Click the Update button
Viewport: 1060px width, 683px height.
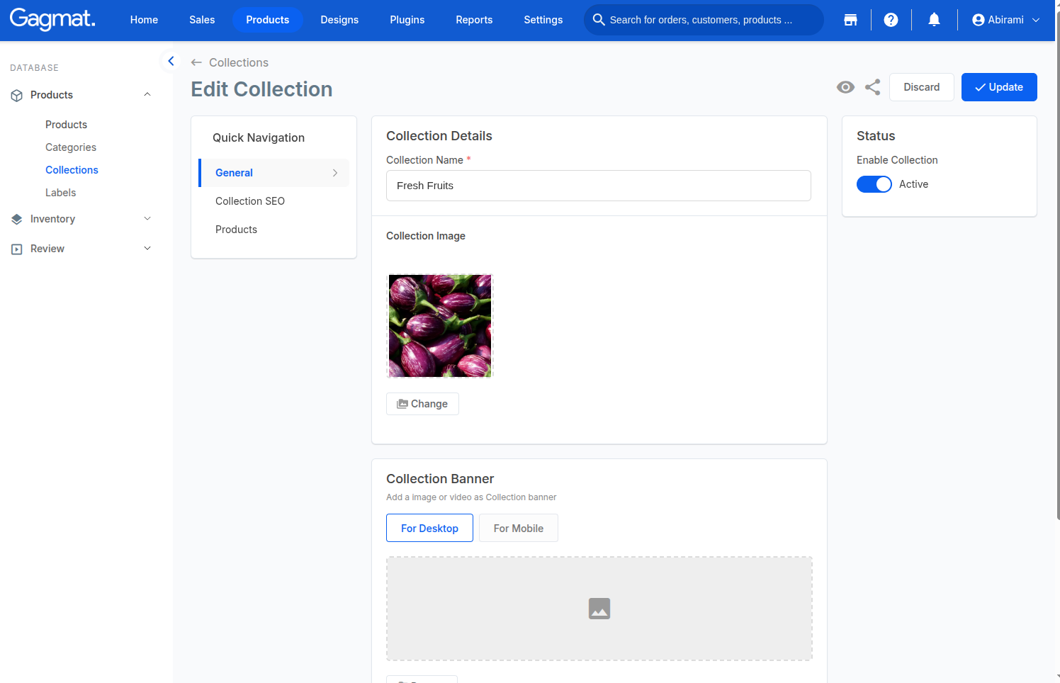999,87
